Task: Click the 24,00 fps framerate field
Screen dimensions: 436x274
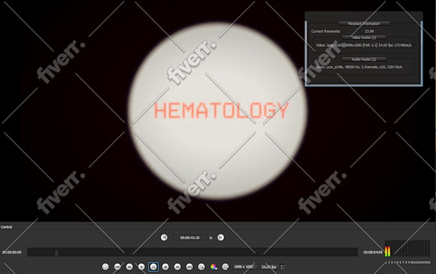Action: point(269,267)
